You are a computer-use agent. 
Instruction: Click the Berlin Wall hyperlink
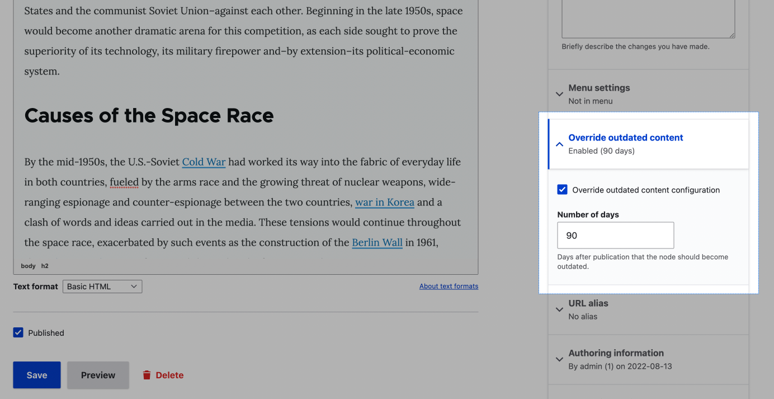[x=377, y=243]
